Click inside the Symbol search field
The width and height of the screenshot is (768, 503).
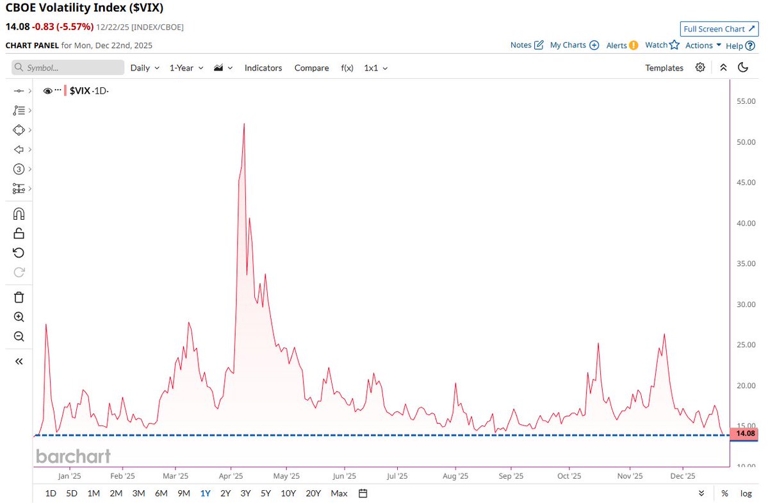67,67
